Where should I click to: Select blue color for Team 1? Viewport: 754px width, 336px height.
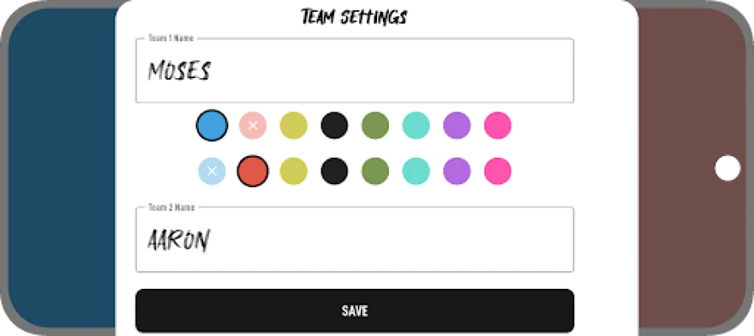[x=212, y=125]
